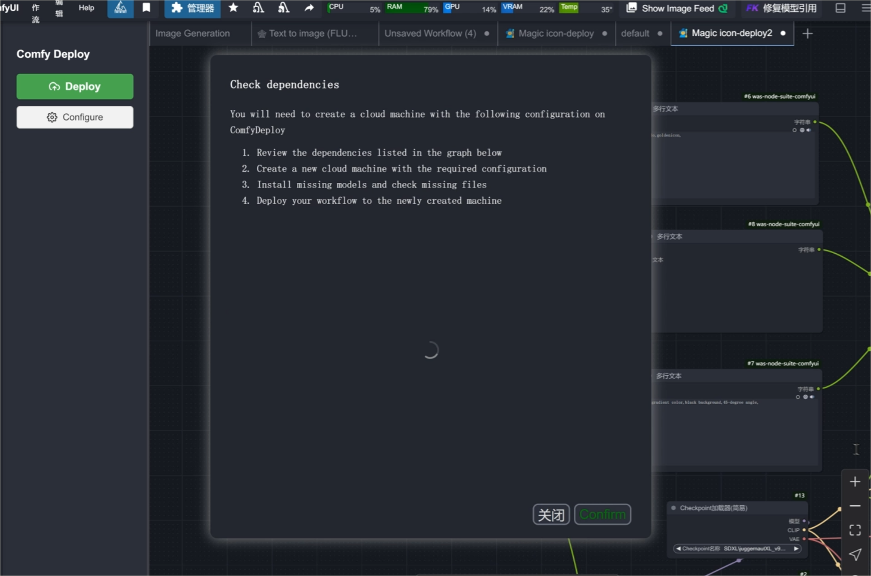871x576 pixels.
Task: Click the CLIP output port
Action: [804, 530]
